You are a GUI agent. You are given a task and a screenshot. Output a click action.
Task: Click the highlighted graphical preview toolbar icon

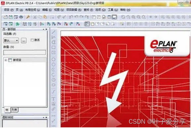click(x=115, y=17)
